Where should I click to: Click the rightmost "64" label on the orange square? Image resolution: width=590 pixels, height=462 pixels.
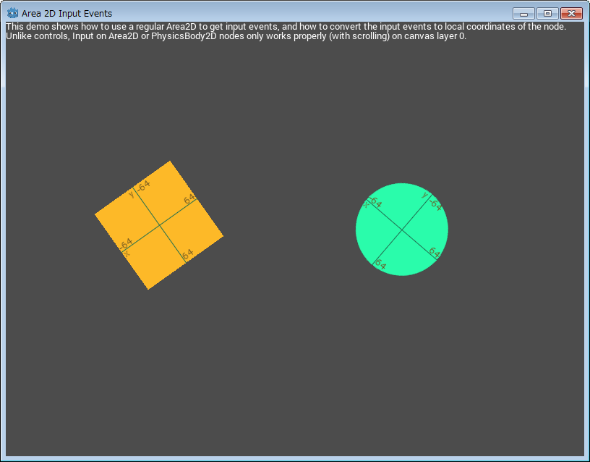[189, 199]
